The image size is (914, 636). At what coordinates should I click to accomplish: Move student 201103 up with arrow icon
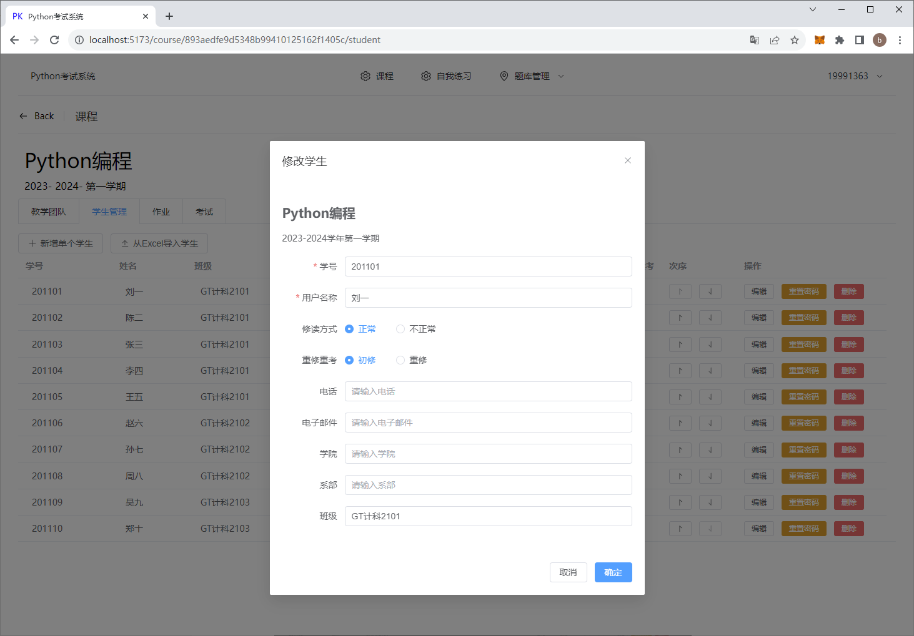tap(680, 344)
